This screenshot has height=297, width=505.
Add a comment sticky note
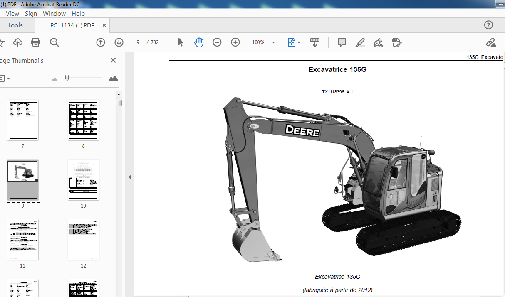(342, 42)
